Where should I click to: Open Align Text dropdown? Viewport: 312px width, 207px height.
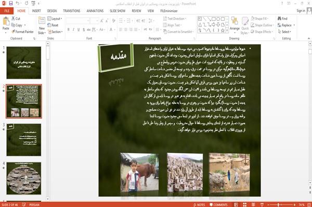[173, 25]
